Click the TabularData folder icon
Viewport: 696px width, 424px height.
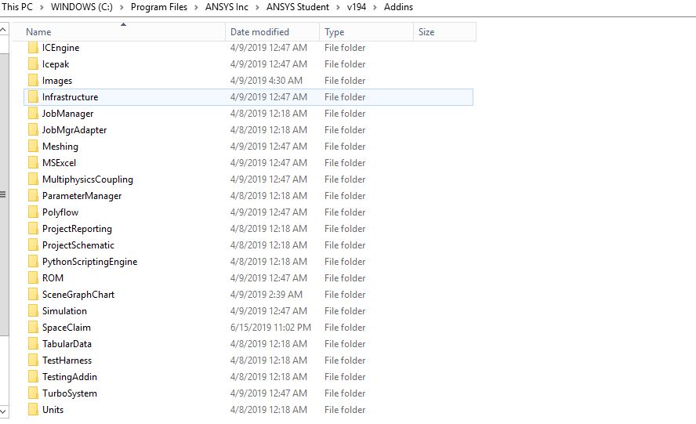(33, 343)
